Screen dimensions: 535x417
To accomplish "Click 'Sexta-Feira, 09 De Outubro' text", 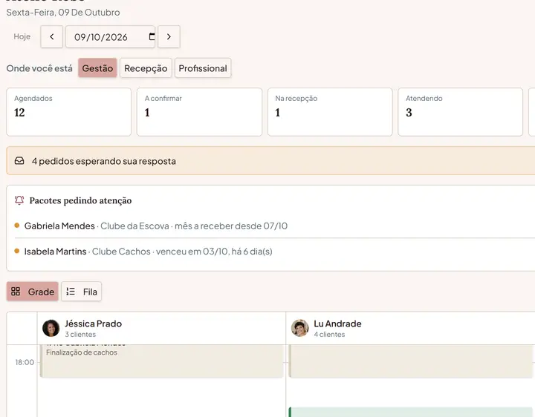I will tap(63, 13).
